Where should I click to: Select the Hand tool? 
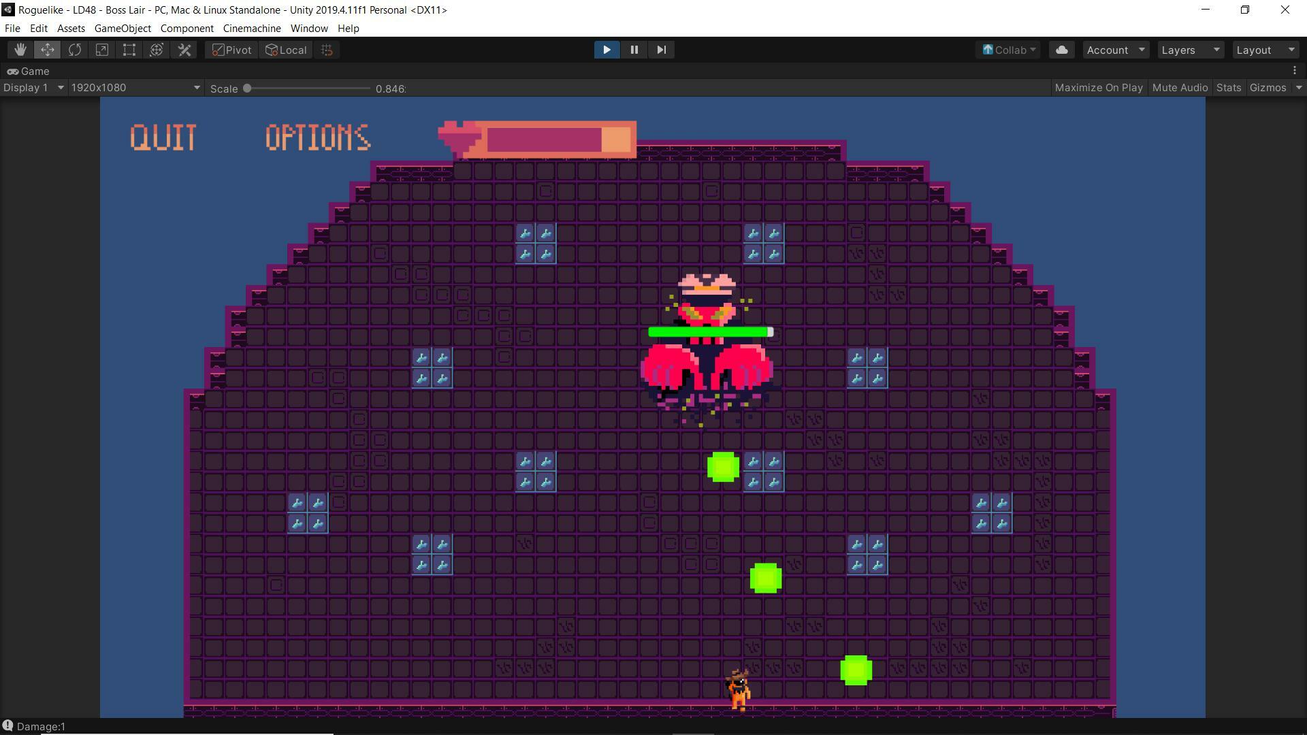coord(20,50)
